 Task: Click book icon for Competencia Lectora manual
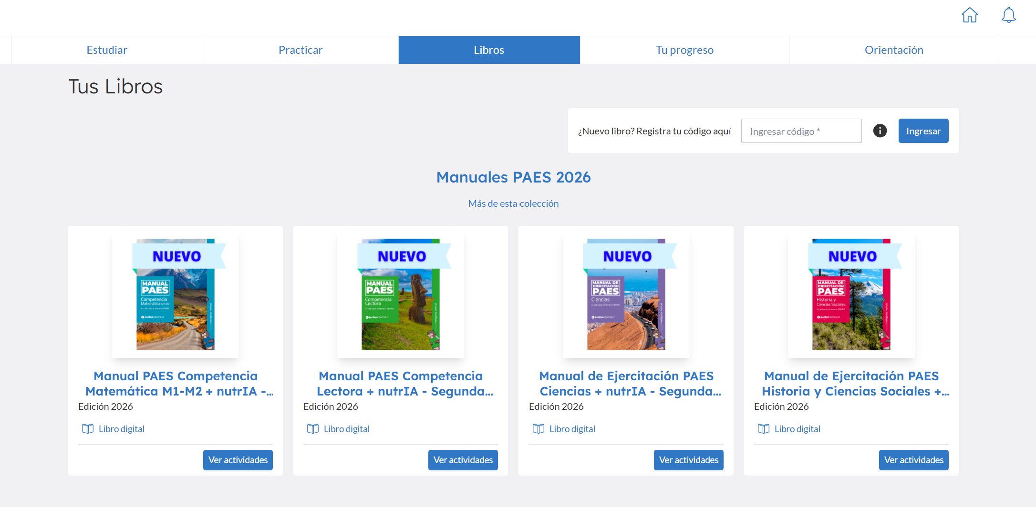point(313,429)
